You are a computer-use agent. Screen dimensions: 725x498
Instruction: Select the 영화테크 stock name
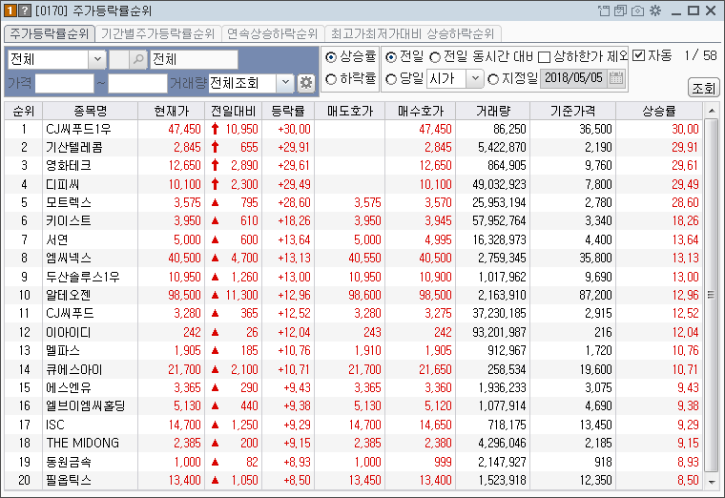coord(69,166)
